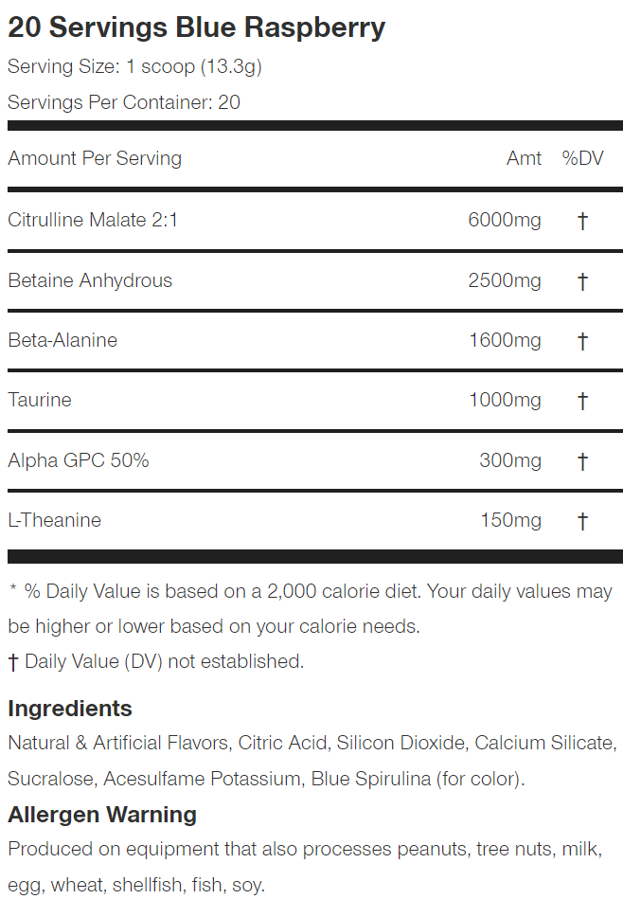Click the "20 Servings Blue Raspberry" heading

[x=197, y=27]
